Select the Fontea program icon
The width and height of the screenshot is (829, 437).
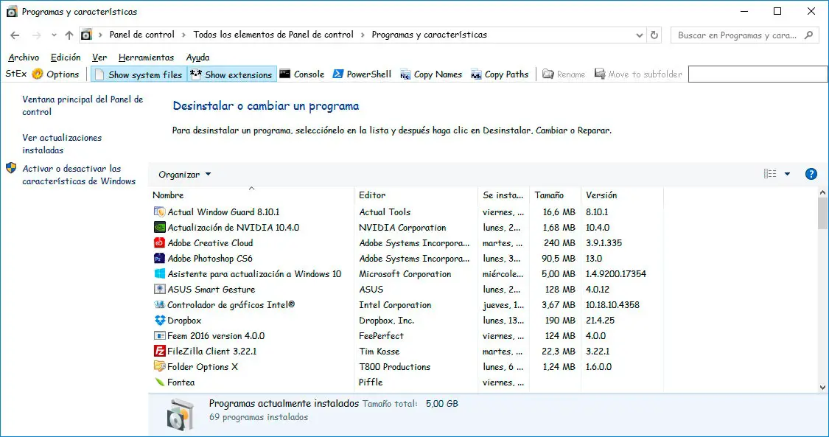click(x=159, y=382)
